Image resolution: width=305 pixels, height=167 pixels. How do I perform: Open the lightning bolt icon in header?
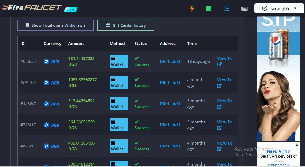click(x=192, y=9)
